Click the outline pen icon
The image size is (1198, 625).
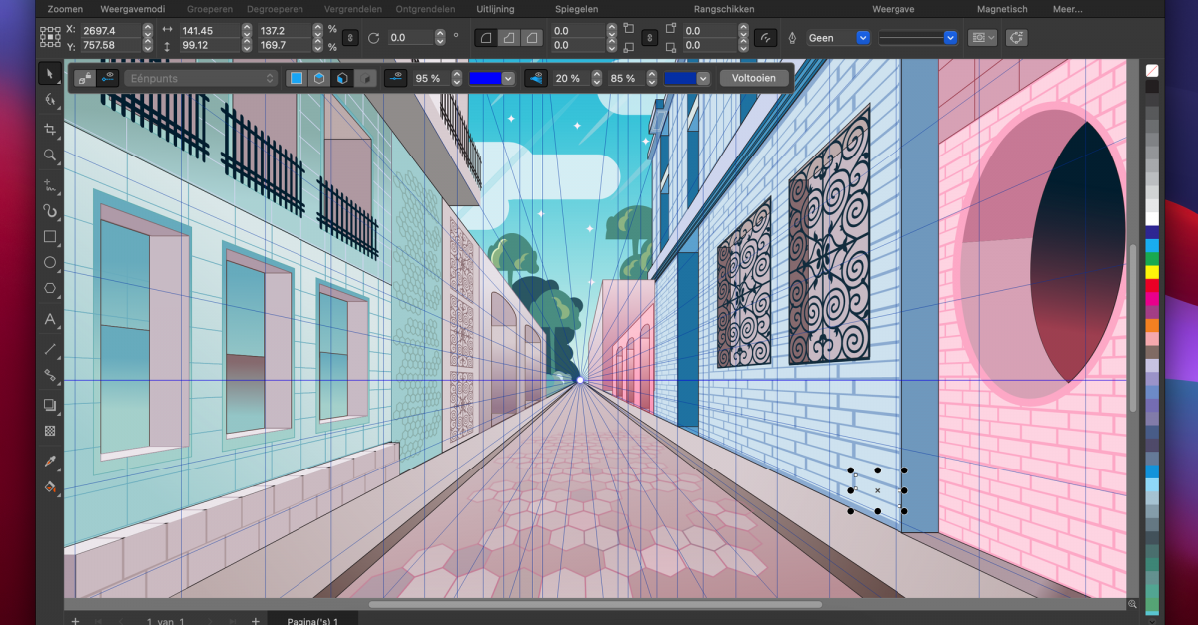click(792, 37)
